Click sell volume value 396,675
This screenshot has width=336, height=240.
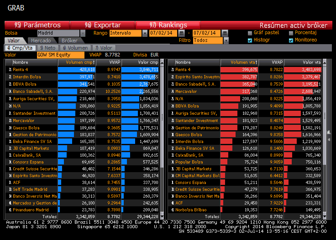tap(250, 70)
